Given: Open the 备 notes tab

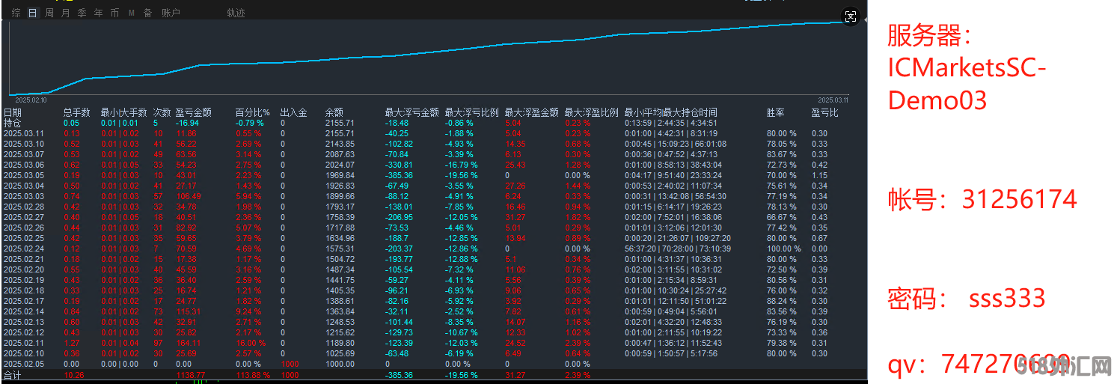Looking at the screenshot, I should 147,13.
